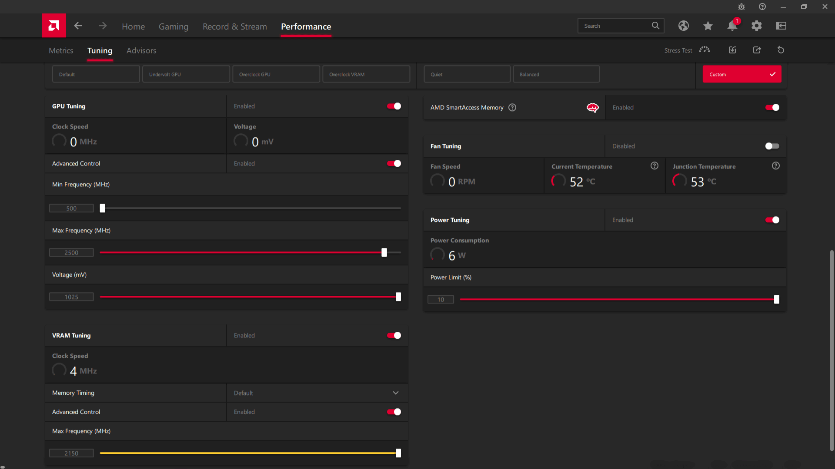Toggle GPU Tuning switch
Screen dimensions: 835x469
point(394,106)
